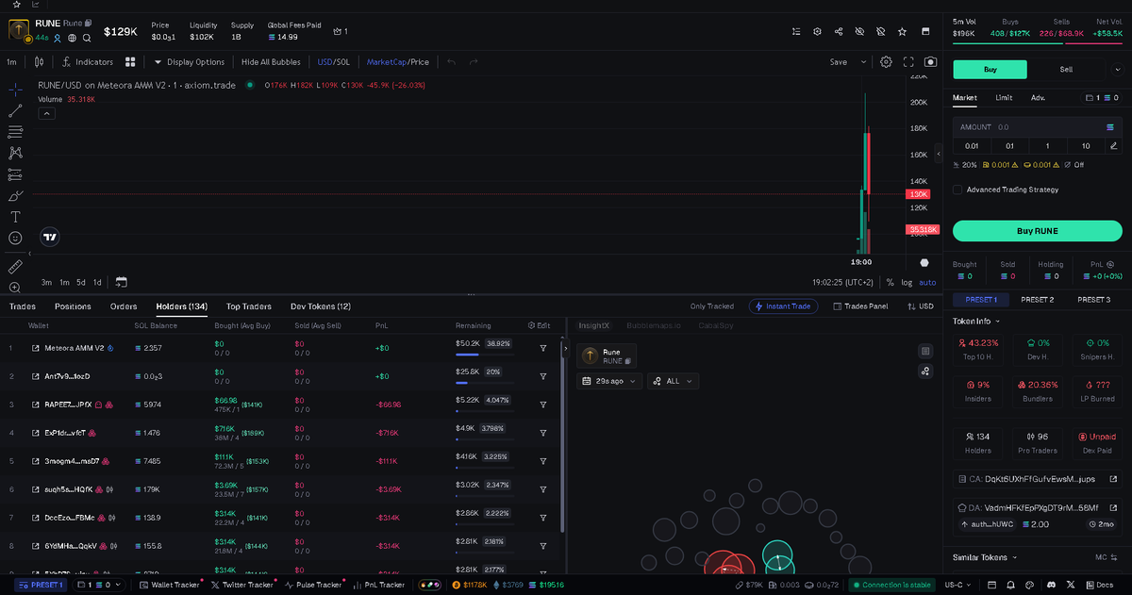
Task: Open the emoji icons tool
Action: pos(15,239)
